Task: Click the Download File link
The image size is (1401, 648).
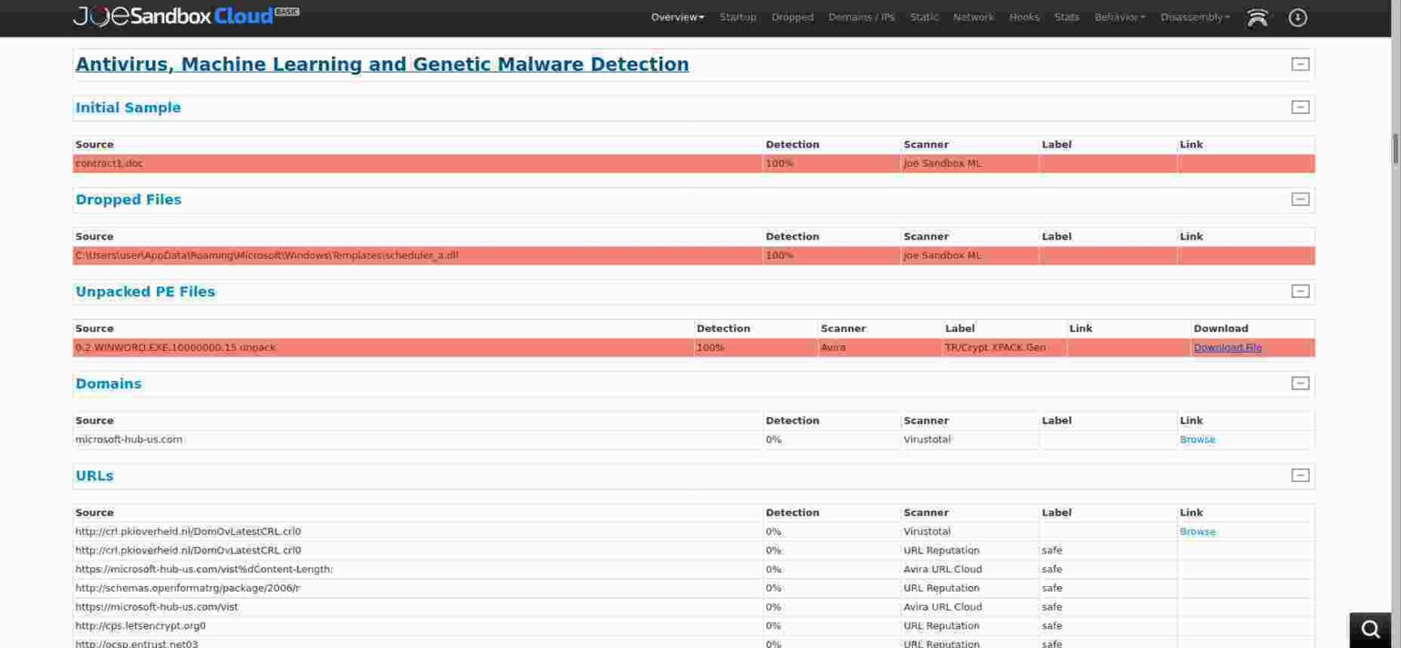Action: click(x=1227, y=347)
